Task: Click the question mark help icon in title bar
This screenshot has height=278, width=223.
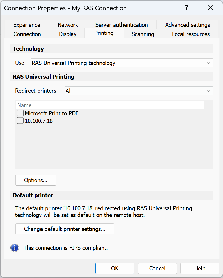Action: [x=186, y=8]
